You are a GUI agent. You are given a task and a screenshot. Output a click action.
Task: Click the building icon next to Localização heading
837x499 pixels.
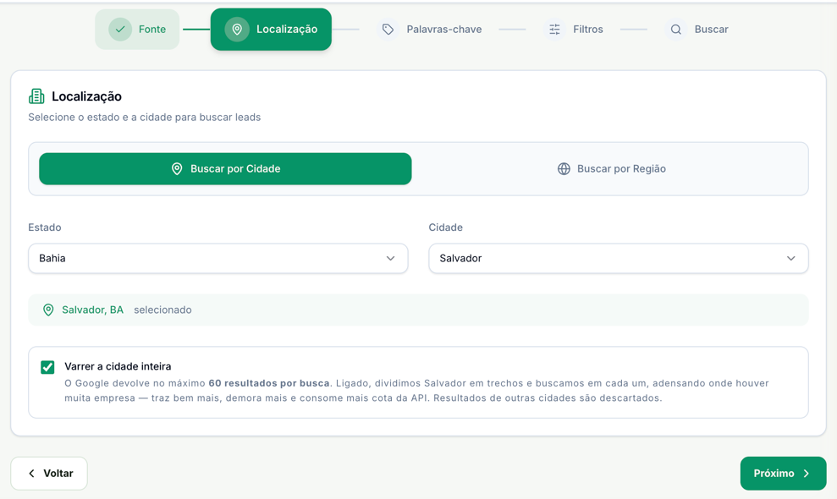pos(36,96)
